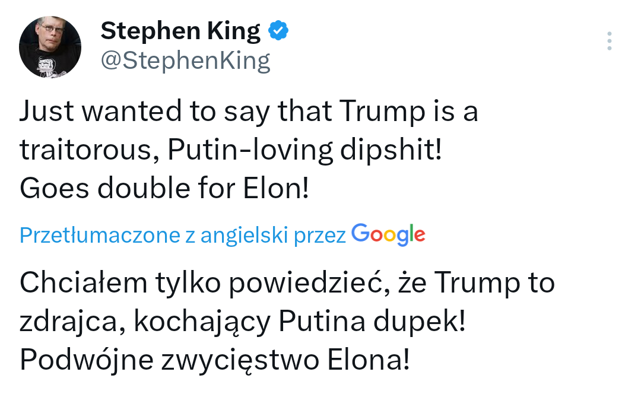This screenshot has height=394, width=641.
Task: Open the @StephenKing handle link
Action: tap(185, 61)
